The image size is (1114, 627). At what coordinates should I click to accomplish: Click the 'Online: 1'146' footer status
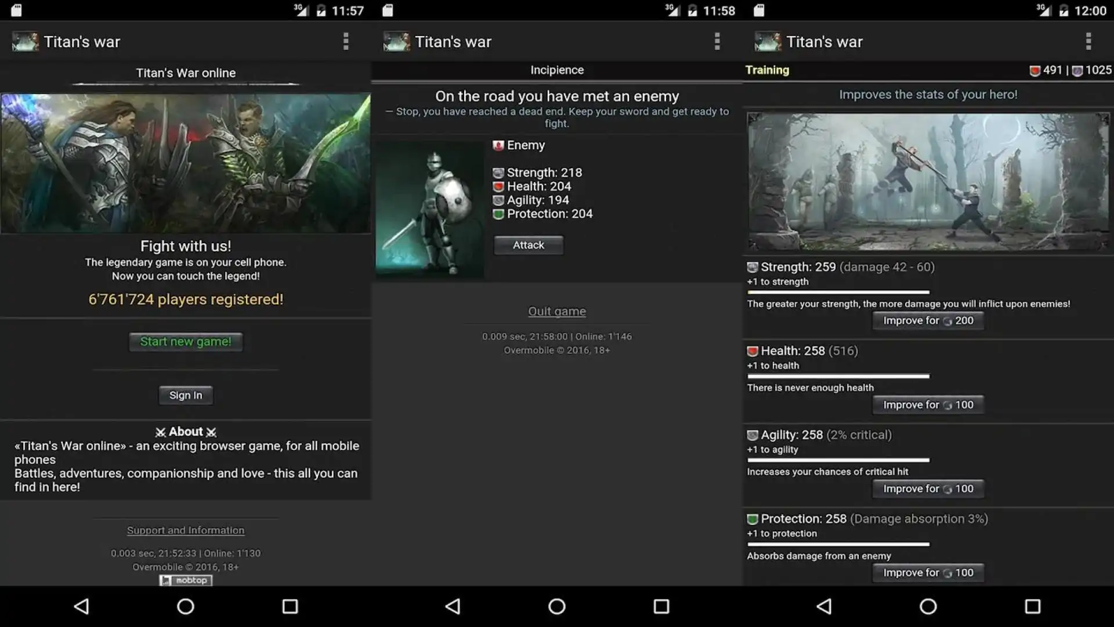[x=603, y=337]
